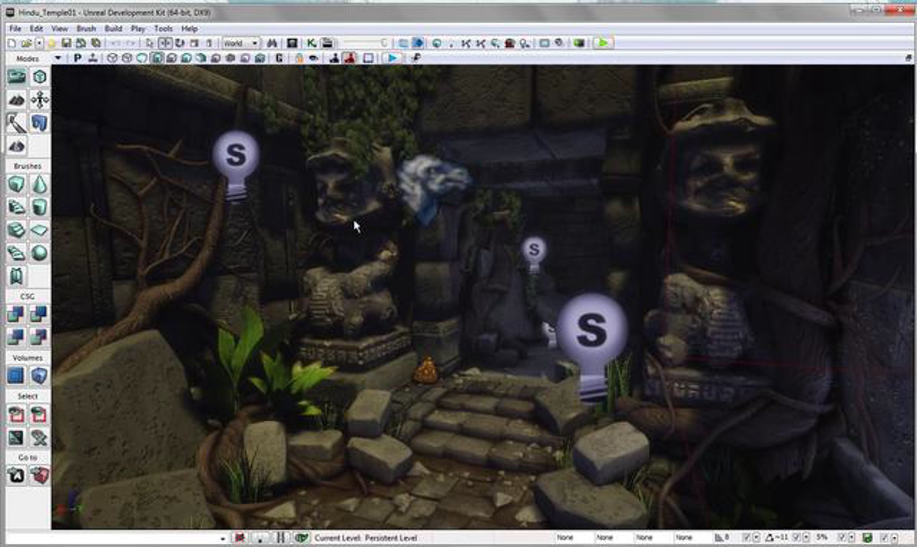
Task: Open the rotation snap amount dropdown
Action: pyautogui.click(x=806, y=538)
